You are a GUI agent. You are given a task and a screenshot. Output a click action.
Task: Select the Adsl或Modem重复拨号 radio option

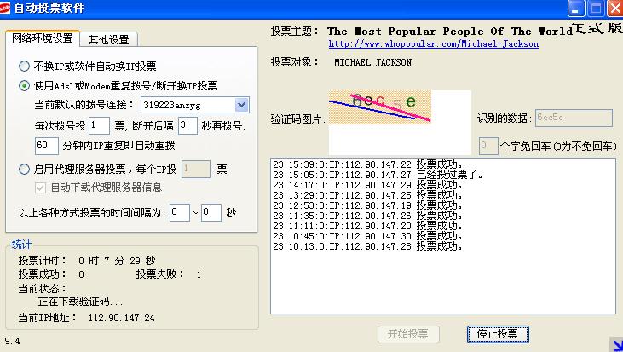24,85
